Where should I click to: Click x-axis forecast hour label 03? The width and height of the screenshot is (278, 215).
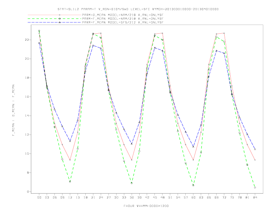tap(47, 197)
